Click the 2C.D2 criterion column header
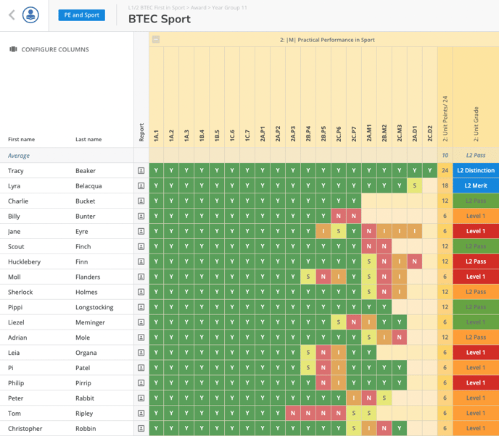The image size is (499, 436). (430, 133)
